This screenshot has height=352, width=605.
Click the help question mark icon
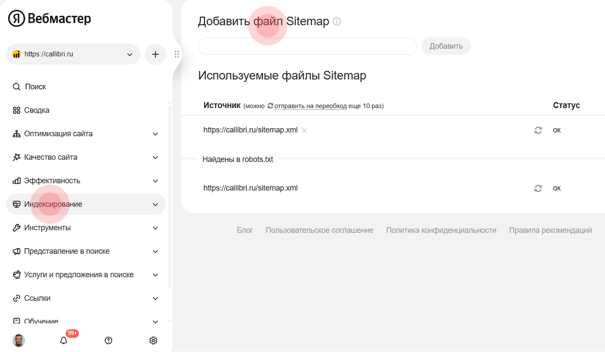108,340
